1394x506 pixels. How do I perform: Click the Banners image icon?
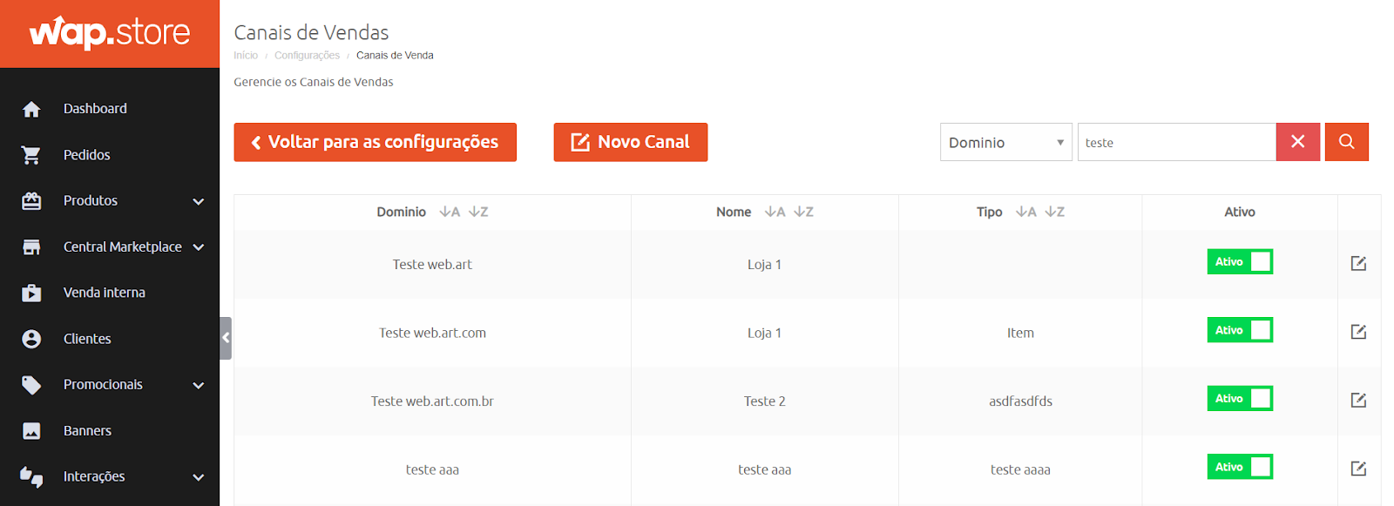click(31, 431)
